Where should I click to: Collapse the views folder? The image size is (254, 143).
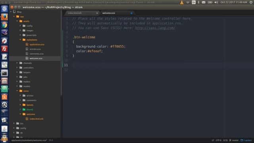pos(17,91)
